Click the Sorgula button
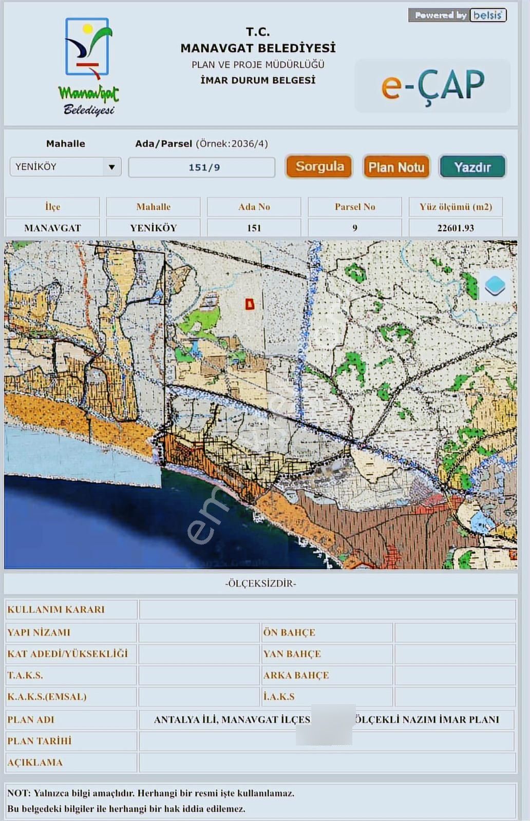Screen dimensions: 530x821 (x=319, y=167)
